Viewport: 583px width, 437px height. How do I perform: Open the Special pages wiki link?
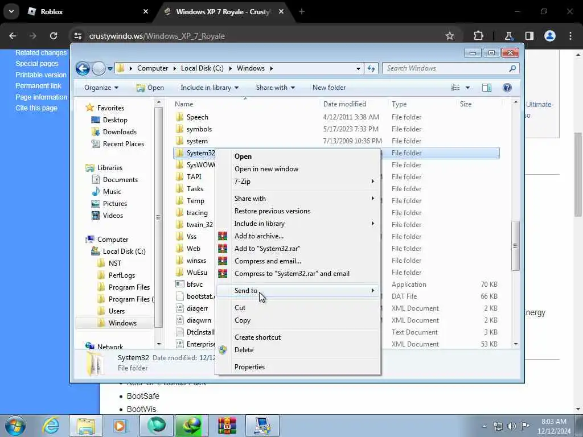point(37,64)
